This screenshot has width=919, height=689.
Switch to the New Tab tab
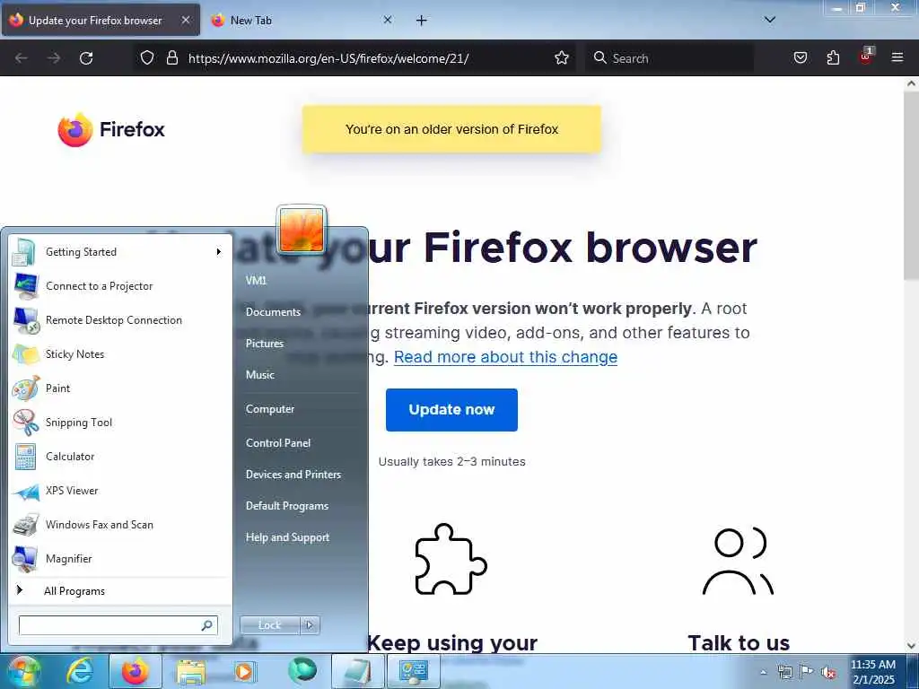tap(302, 20)
